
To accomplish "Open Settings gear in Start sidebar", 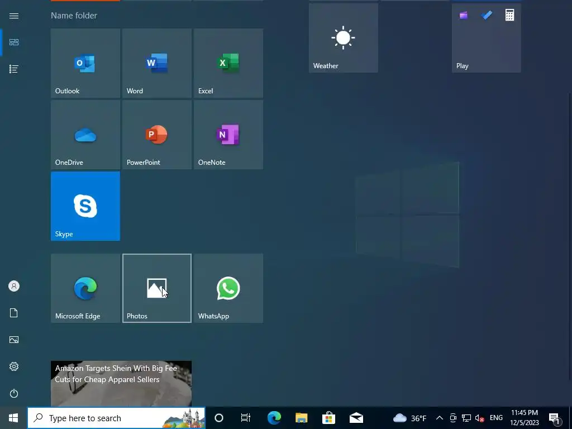I will [14, 366].
